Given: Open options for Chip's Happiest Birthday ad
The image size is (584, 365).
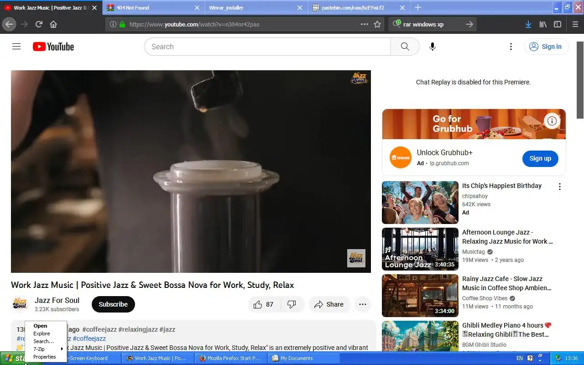Looking at the screenshot, I should pyautogui.click(x=560, y=187).
